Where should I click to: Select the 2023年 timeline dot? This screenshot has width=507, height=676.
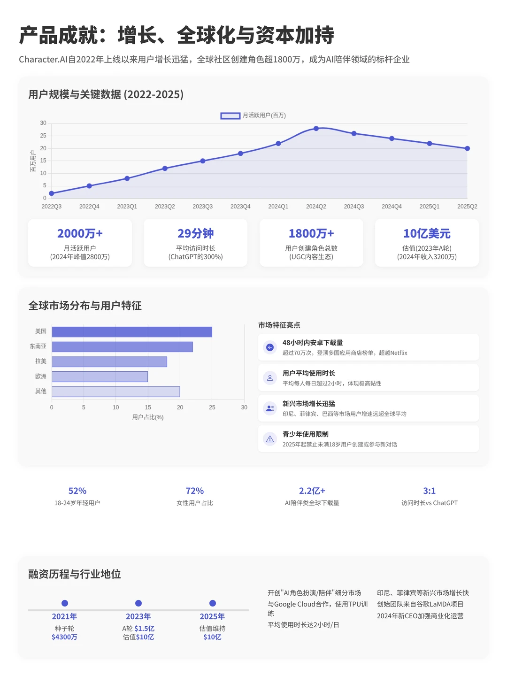pos(138,603)
